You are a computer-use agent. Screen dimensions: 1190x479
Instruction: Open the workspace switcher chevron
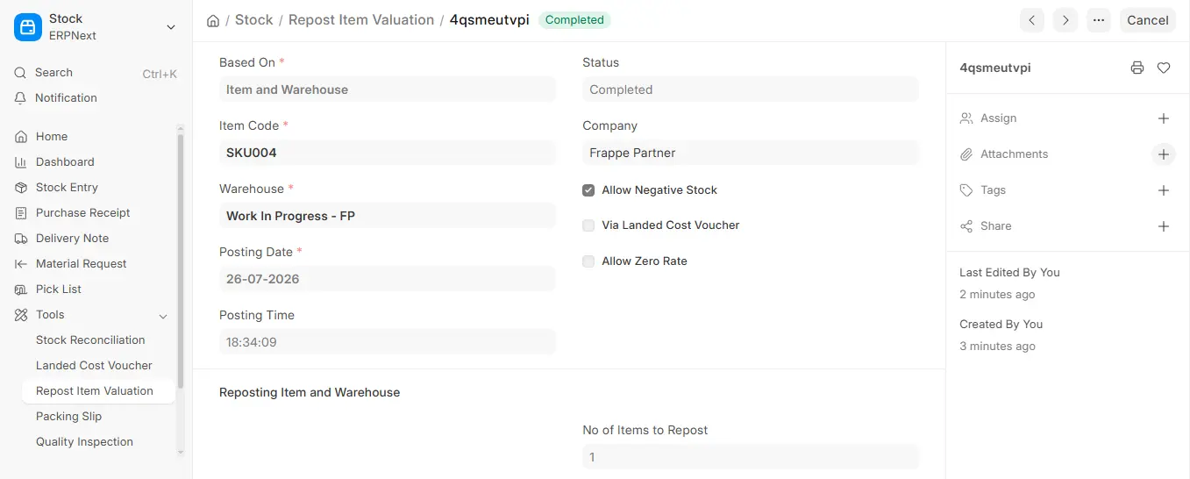[170, 27]
